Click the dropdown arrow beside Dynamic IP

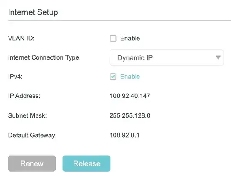click(x=218, y=57)
